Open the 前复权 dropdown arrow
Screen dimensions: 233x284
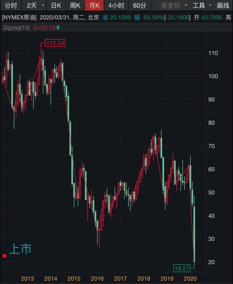point(186,5)
